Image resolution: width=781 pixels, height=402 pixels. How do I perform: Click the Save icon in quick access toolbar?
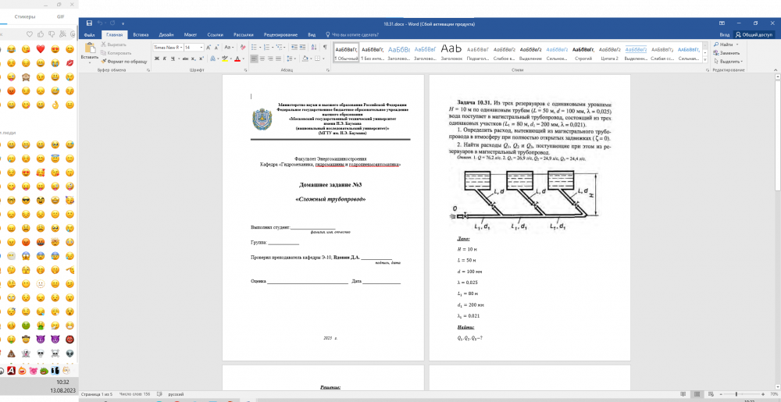pyautogui.click(x=89, y=24)
